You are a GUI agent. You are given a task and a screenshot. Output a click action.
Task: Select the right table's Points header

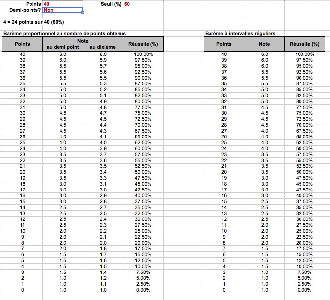(x=224, y=44)
